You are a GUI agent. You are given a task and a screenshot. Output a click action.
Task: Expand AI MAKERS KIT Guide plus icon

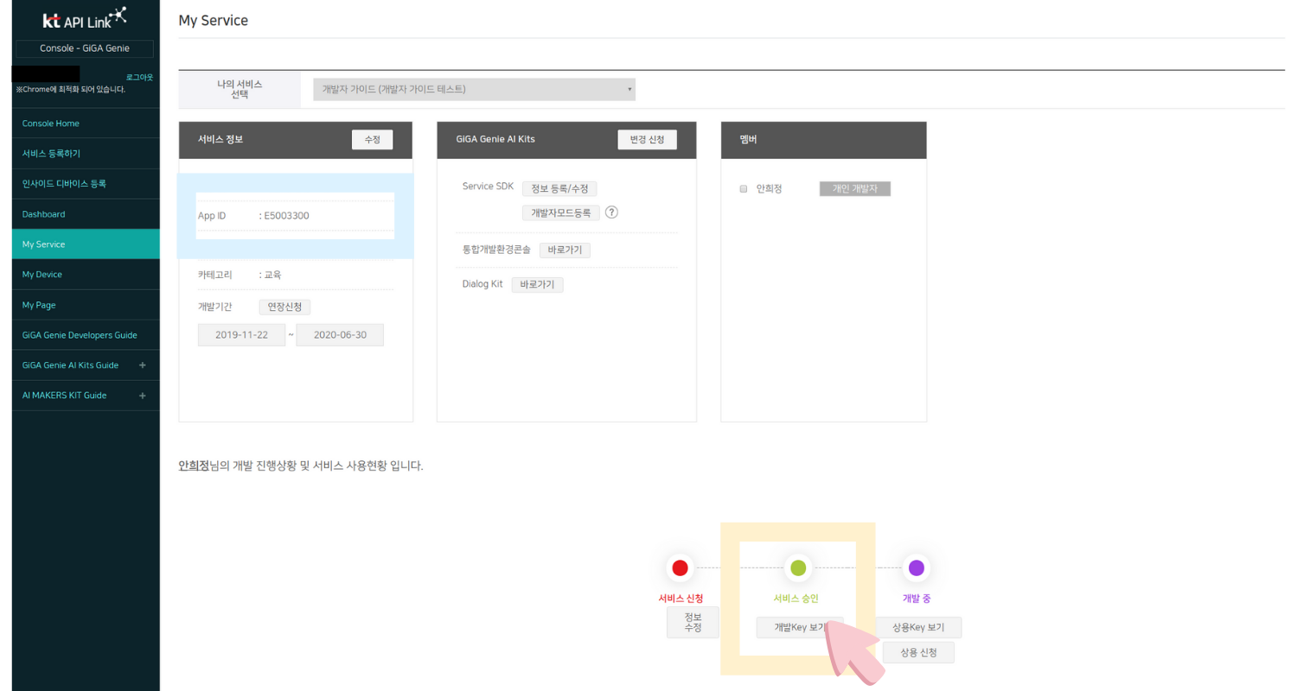pyautogui.click(x=143, y=396)
